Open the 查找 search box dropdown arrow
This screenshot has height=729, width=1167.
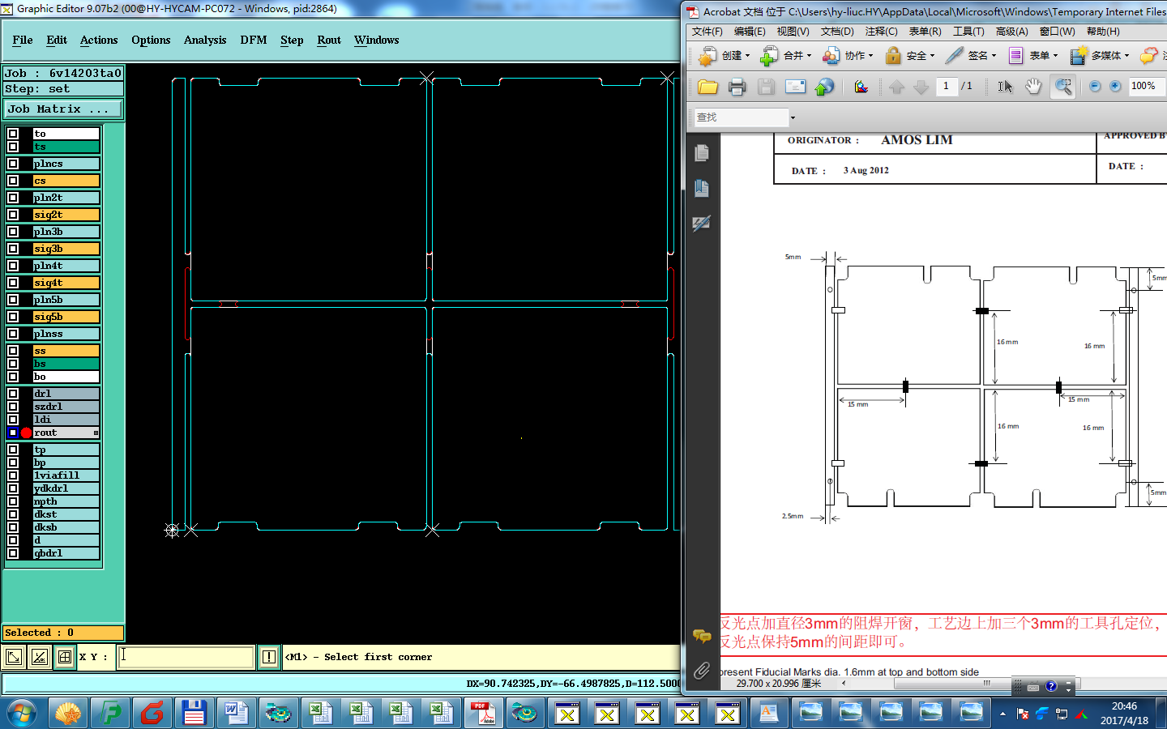(x=793, y=118)
